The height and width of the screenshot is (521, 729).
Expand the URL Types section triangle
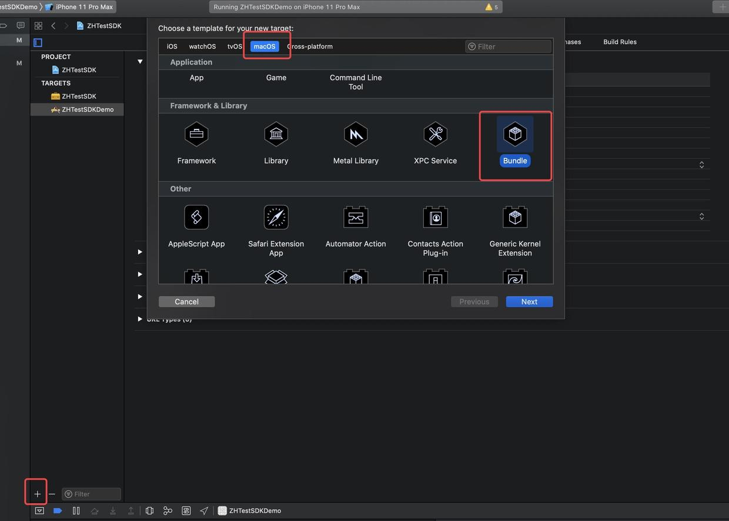[x=140, y=319]
